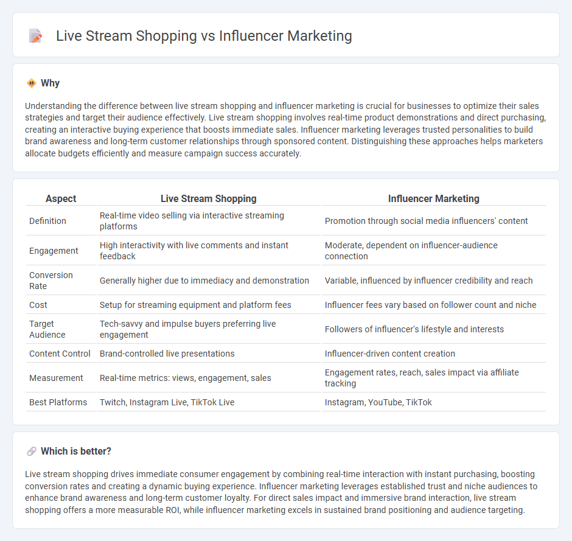572x541 pixels.
Task: Click the document pencil icon beside the title
Action: point(35,36)
